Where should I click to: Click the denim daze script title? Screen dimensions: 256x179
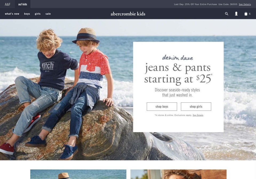(178, 58)
